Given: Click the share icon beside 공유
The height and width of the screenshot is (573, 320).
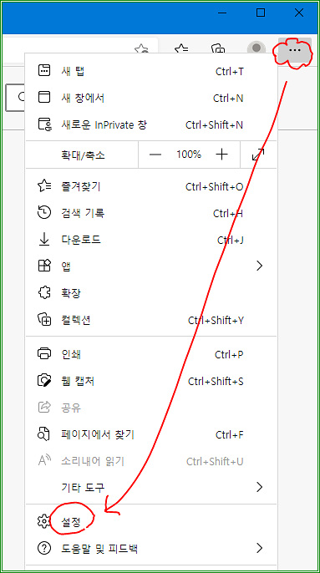Looking at the screenshot, I should click(44, 407).
